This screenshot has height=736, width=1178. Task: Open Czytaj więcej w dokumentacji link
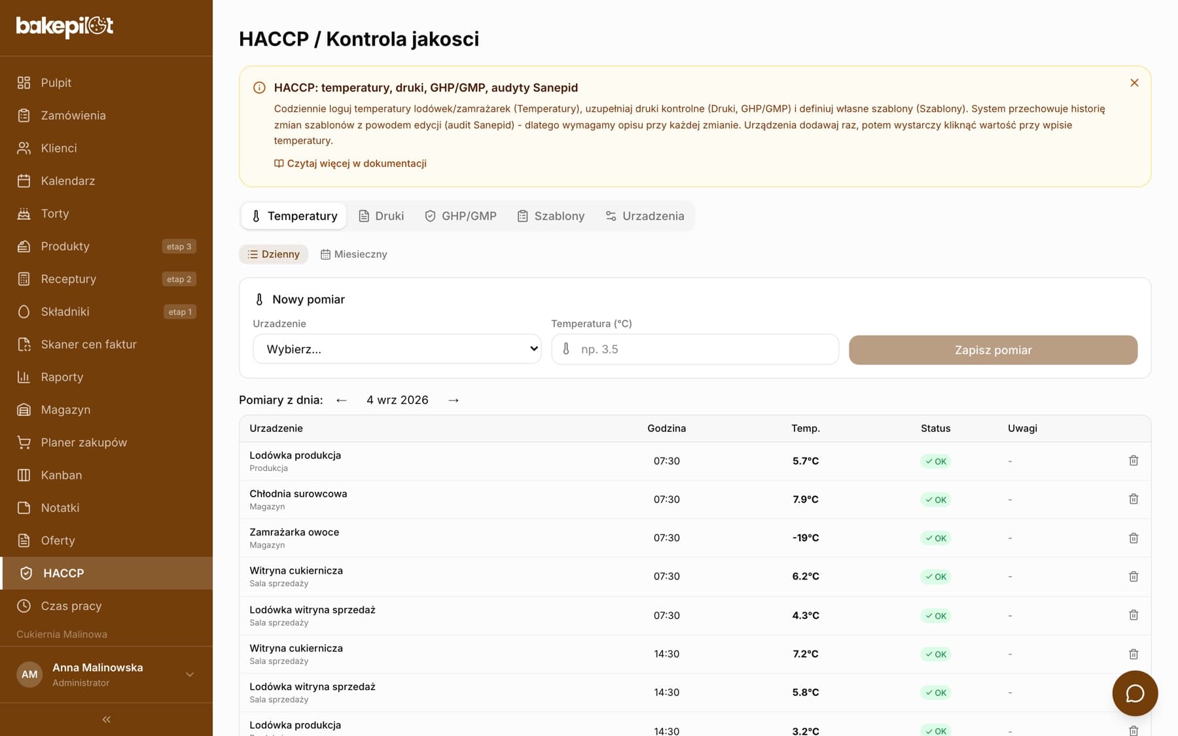pyautogui.click(x=350, y=164)
